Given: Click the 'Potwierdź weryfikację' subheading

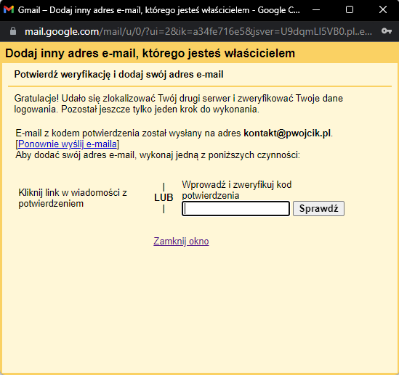Looking at the screenshot, I should pos(118,75).
